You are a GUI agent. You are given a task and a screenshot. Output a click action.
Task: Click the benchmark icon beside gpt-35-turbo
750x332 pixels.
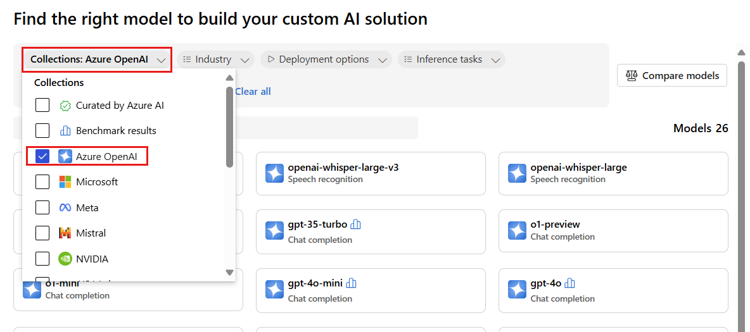pos(356,224)
